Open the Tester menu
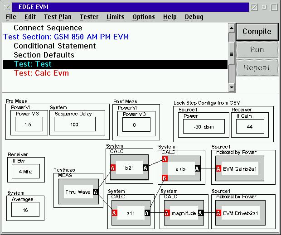Image resolution: width=281 pixels, height=235 pixels. [89, 17]
